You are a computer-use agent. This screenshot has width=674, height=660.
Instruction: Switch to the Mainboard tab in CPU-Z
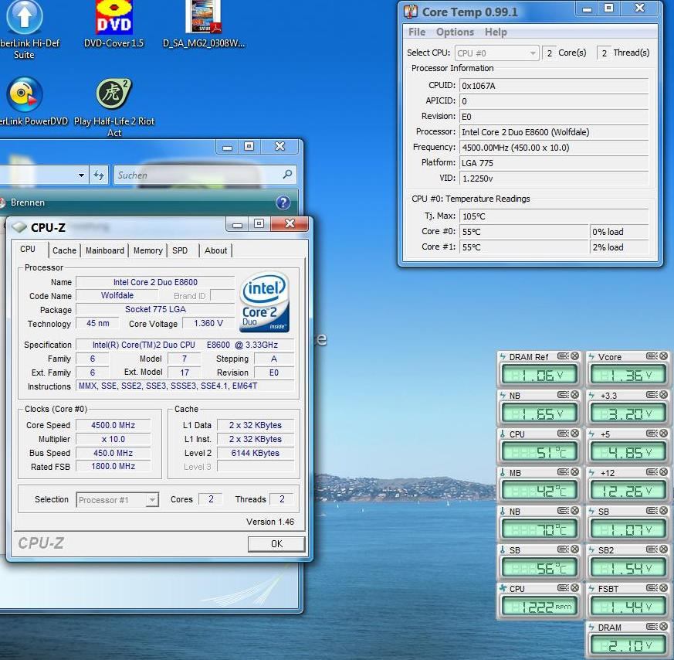click(x=105, y=250)
